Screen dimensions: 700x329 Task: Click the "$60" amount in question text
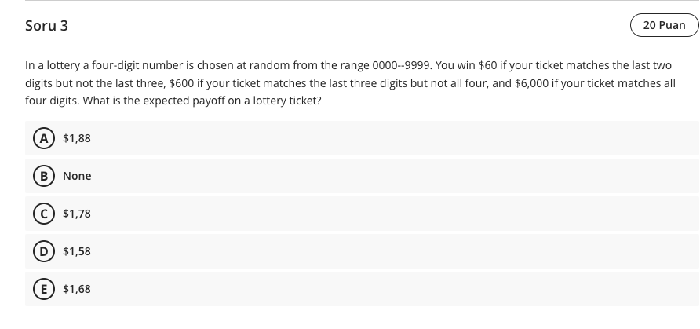point(487,66)
